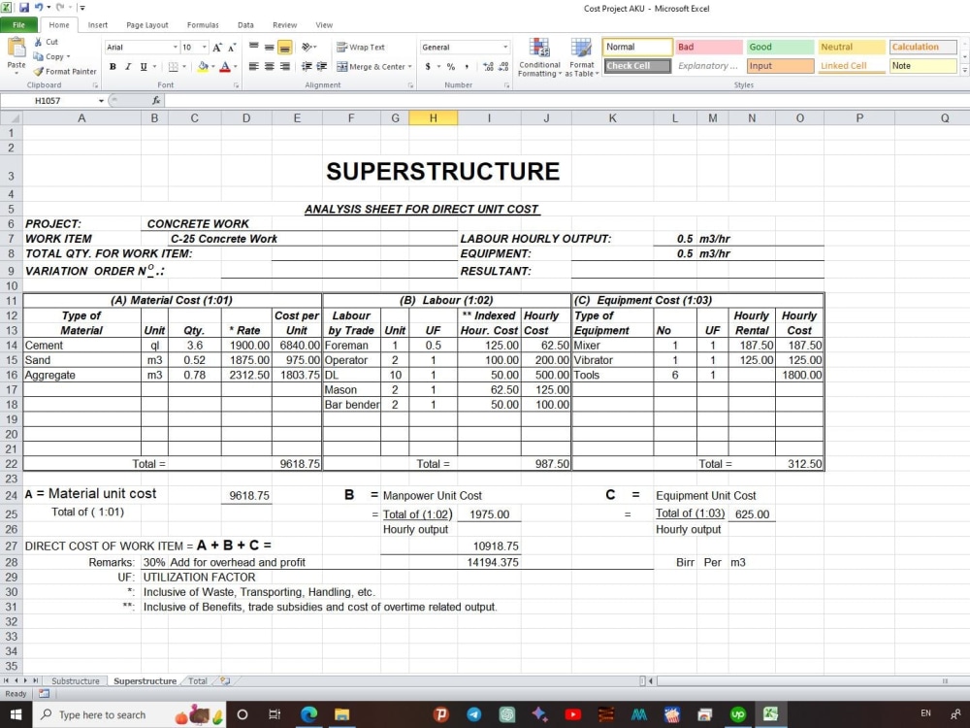
Task: Decrease indent icon
Action: click(x=307, y=66)
